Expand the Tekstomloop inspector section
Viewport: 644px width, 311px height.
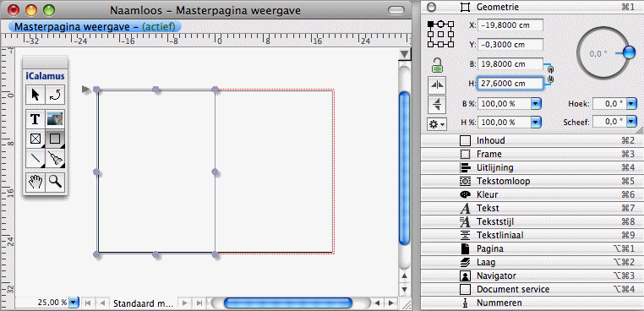pyautogui.click(x=532, y=181)
